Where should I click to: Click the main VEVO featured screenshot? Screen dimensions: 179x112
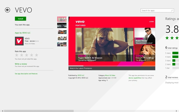click(x=112, y=41)
